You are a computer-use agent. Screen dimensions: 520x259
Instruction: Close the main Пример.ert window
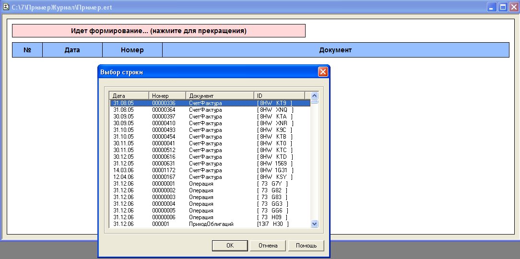513,7
